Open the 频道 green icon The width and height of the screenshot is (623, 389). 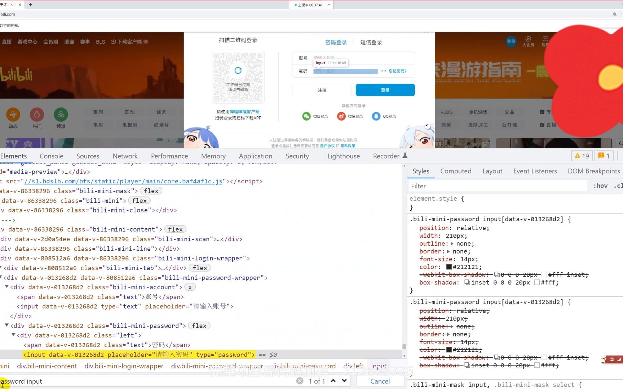point(61,115)
